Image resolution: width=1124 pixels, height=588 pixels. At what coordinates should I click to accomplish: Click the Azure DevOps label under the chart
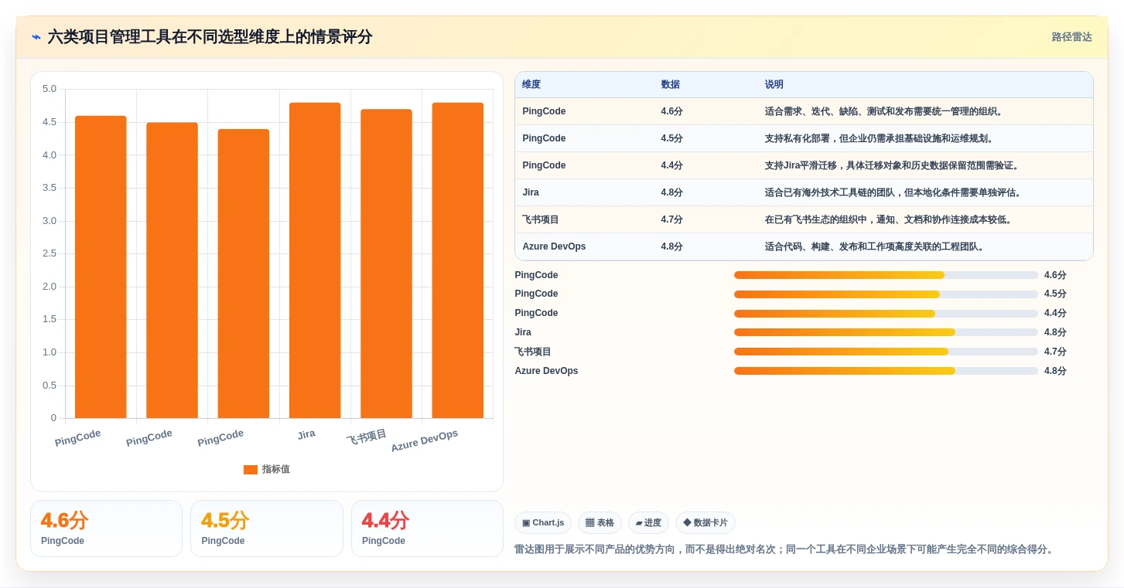[x=425, y=440]
